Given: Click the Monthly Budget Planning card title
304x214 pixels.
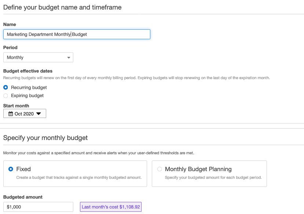Looking at the screenshot, I should click(x=198, y=169).
